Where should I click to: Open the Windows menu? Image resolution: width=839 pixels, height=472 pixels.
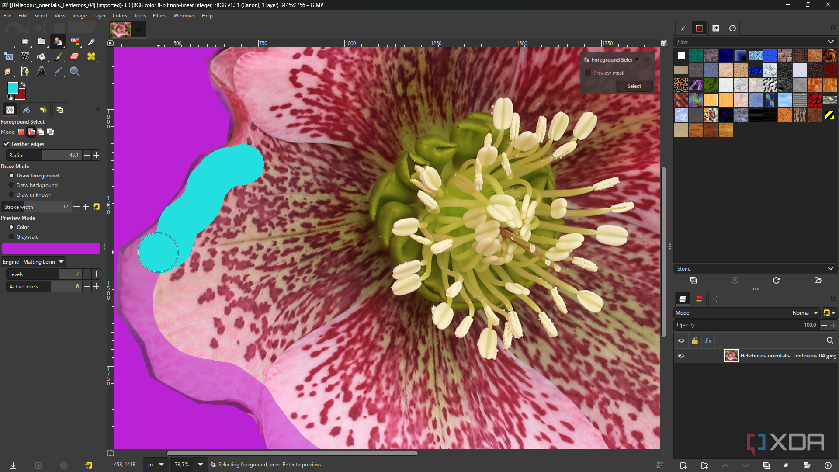click(184, 15)
